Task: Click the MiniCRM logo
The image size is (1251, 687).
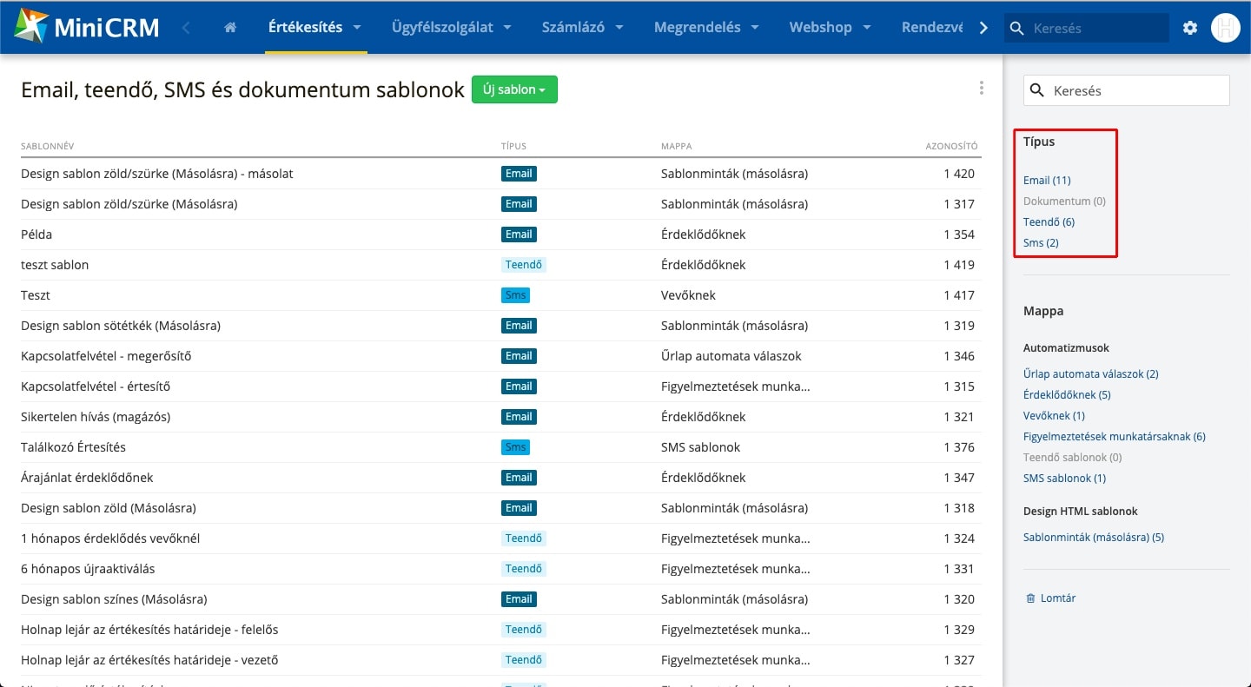Action: point(87,27)
